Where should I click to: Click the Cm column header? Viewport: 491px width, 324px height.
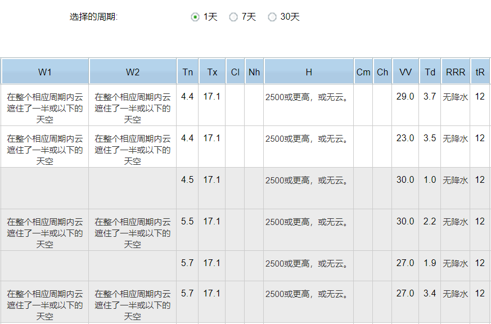(363, 71)
